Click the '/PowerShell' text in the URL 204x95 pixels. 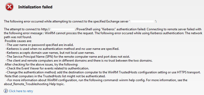pos(82,29)
